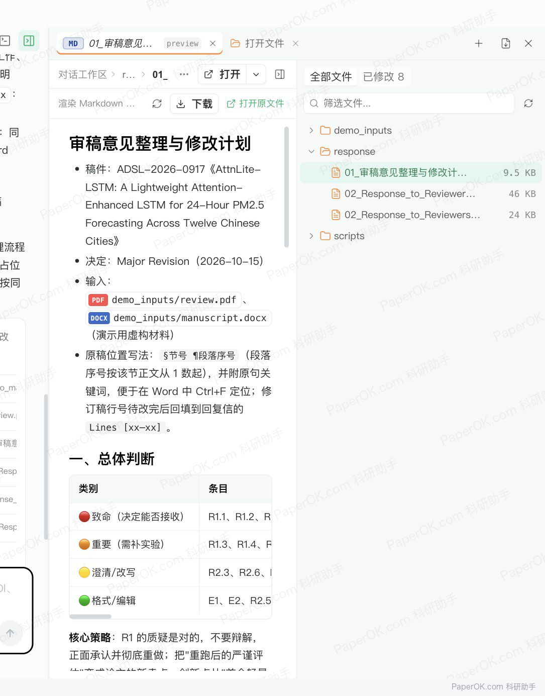Viewport: 545px width, 696px height.
Task: Open 01_审稿意见整理与修改计 file
Action: (x=421, y=172)
